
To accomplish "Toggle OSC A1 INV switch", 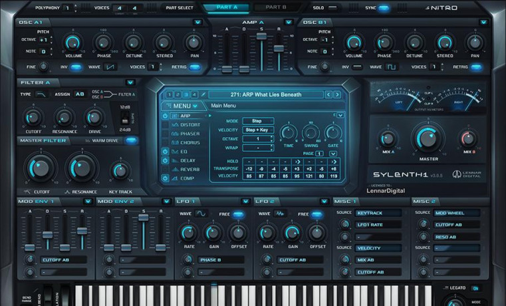I will click(x=76, y=67).
